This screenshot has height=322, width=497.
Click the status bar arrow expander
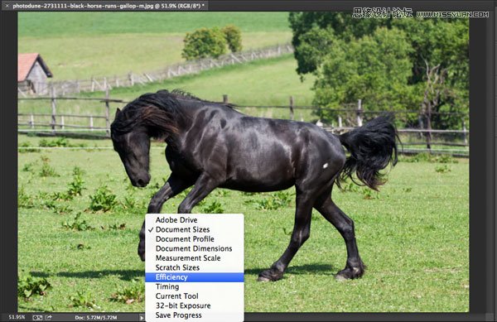[142, 317]
